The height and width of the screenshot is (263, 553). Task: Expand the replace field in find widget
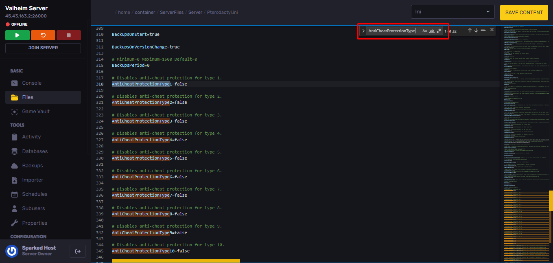363,31
